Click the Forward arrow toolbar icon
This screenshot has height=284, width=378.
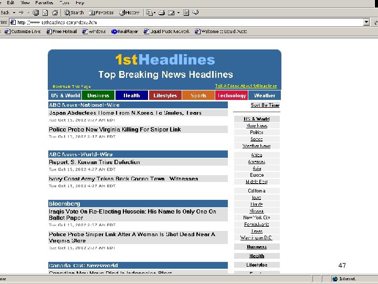click(x=21, y=13)
